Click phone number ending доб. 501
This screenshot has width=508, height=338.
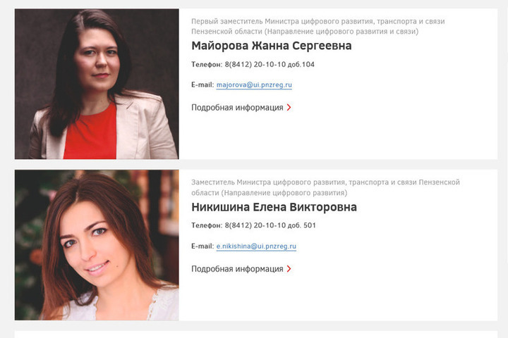[x=270, y=225]
